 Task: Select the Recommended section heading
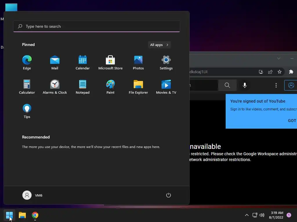(x=36, y=137)
